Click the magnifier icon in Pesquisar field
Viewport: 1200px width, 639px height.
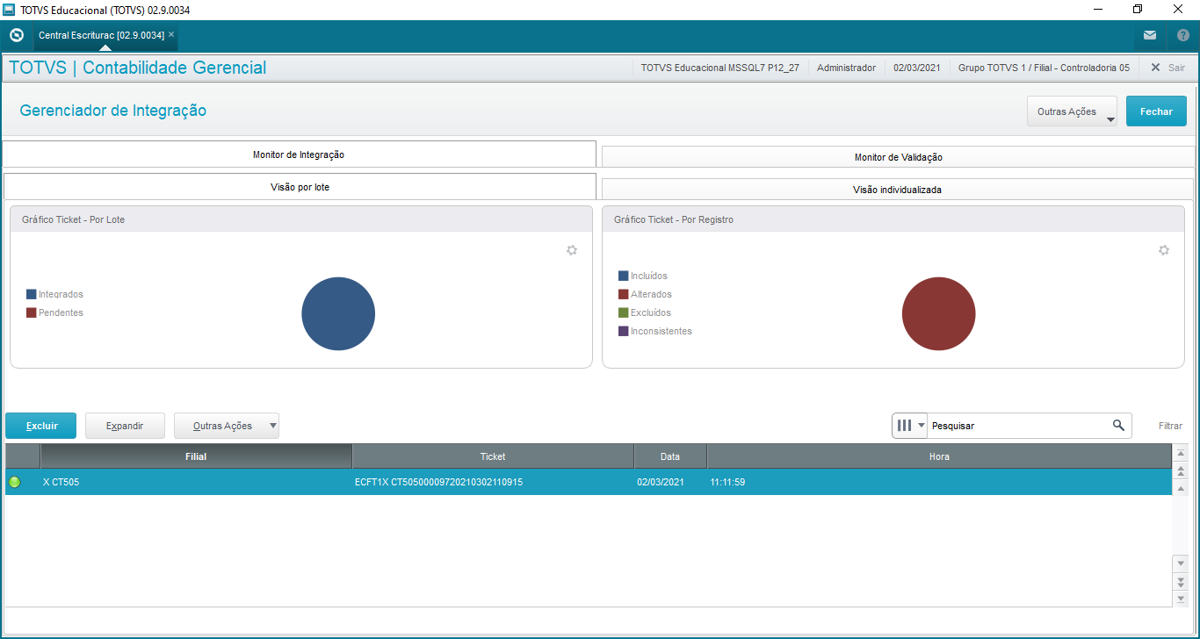pos(1118,425)
